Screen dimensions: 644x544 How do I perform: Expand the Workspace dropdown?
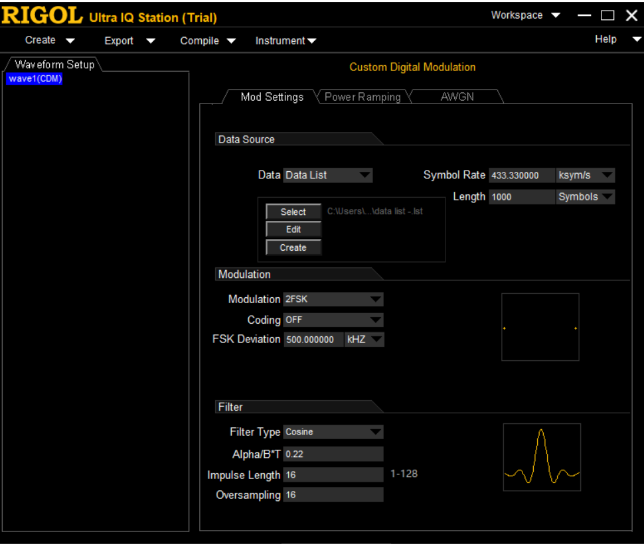(x=525, y=15)
